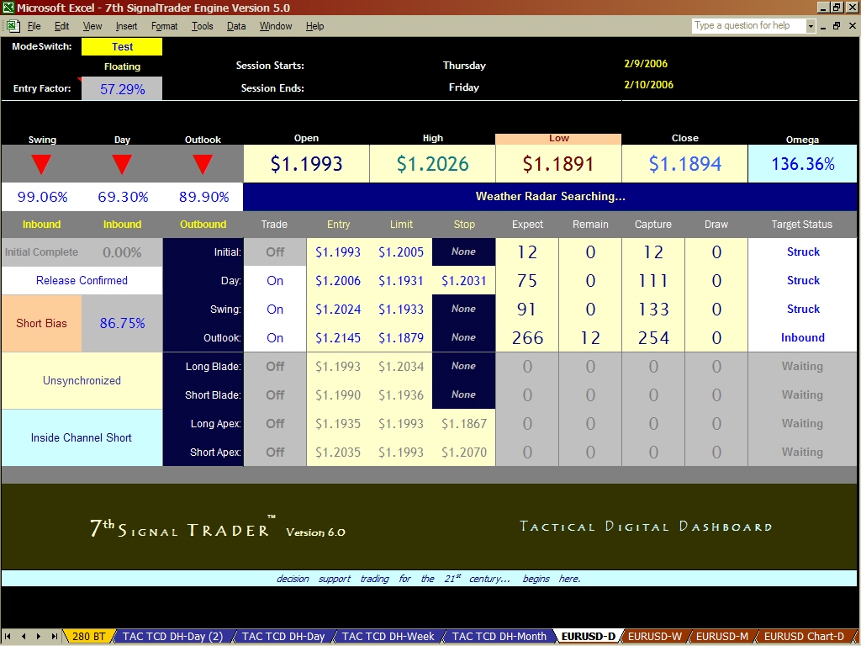Image resolution: width=861 pixels, height=646 pixels.
Task: Switch to the EURUSD-W sheet tab
Action: pos(654,637)
